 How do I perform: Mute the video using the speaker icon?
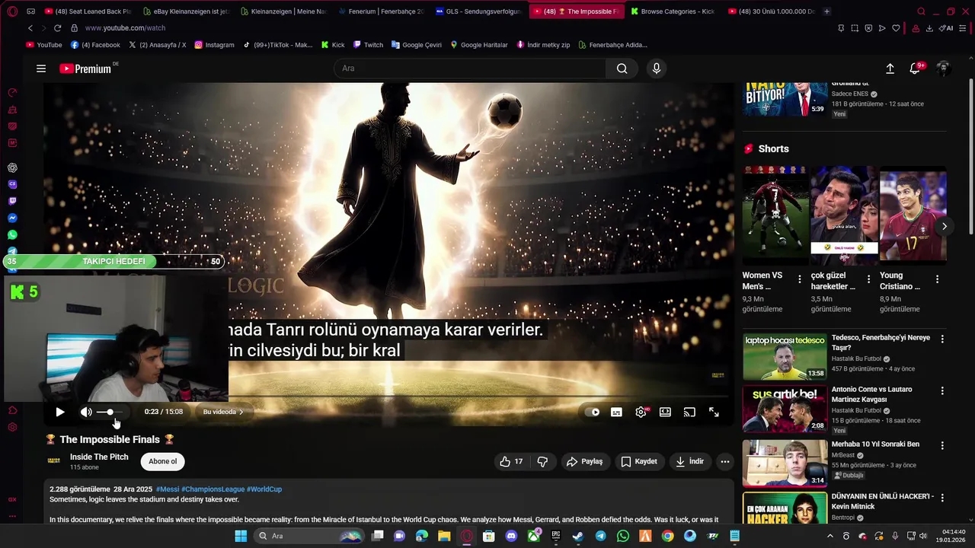click(x=86, y=412)
